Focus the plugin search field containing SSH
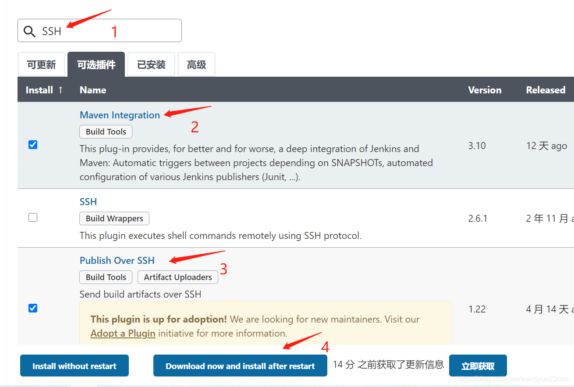This screenshot has width=574, height=387. 99,31
